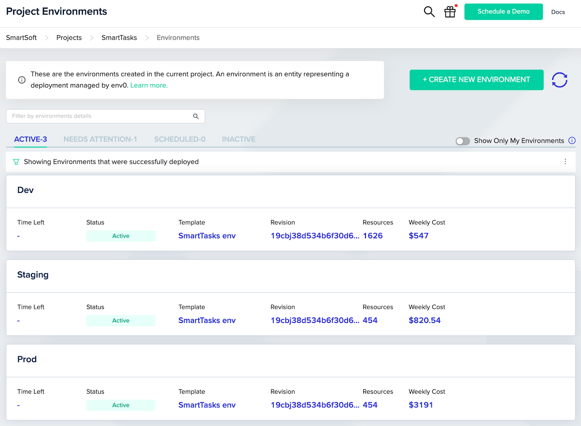Click Prod resources count 454
This screenshot has width=581, height=426.
370,405
